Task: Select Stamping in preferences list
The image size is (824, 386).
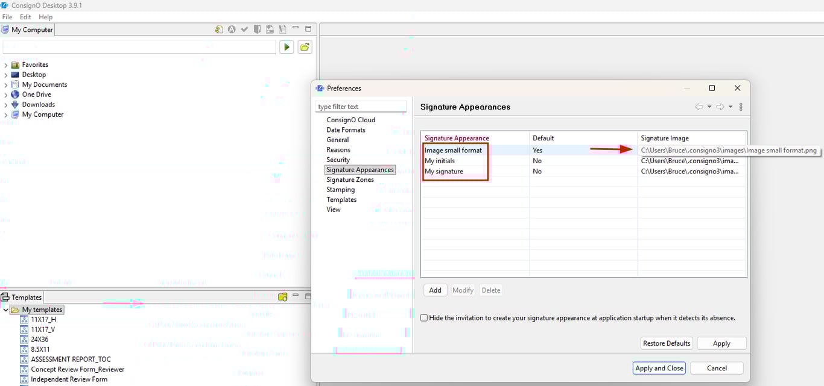Action: click(x=340, y=190)
